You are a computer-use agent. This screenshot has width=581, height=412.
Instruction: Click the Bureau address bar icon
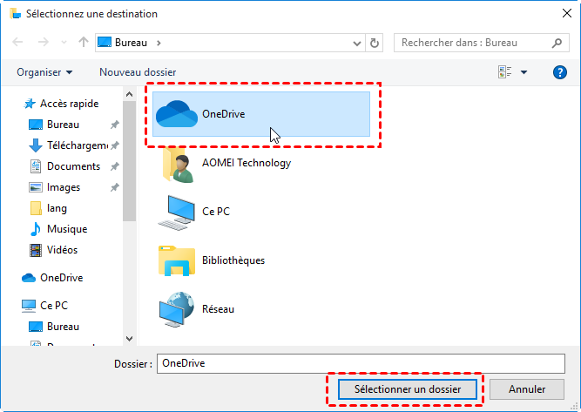[x=105, y=42]
